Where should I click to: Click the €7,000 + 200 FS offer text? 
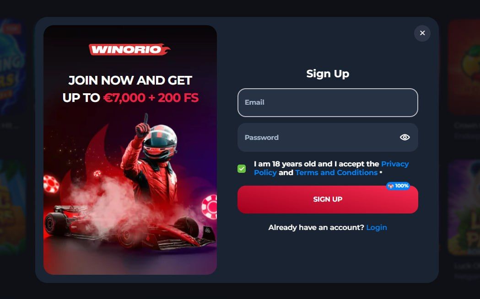151,98
